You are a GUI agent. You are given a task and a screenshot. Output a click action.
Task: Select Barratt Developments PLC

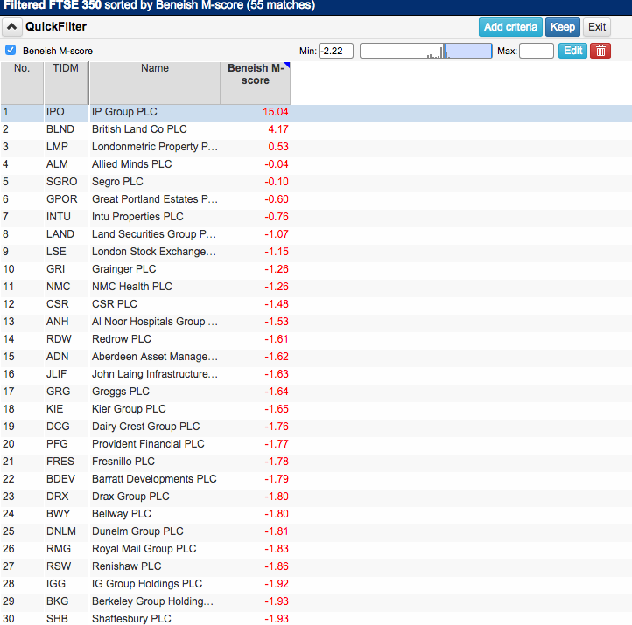[154, 479]
